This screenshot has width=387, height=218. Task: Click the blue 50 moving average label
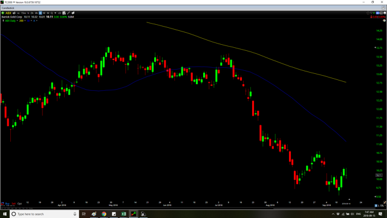click(x=28, y=21)
